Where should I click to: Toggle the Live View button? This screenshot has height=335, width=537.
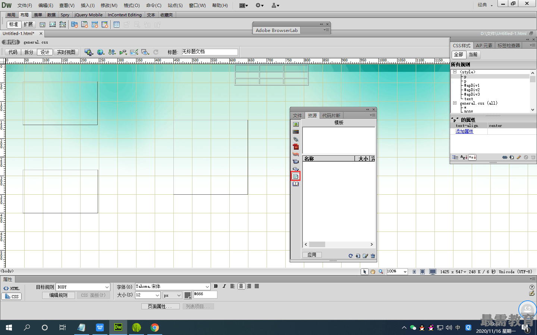coord(66,52)
